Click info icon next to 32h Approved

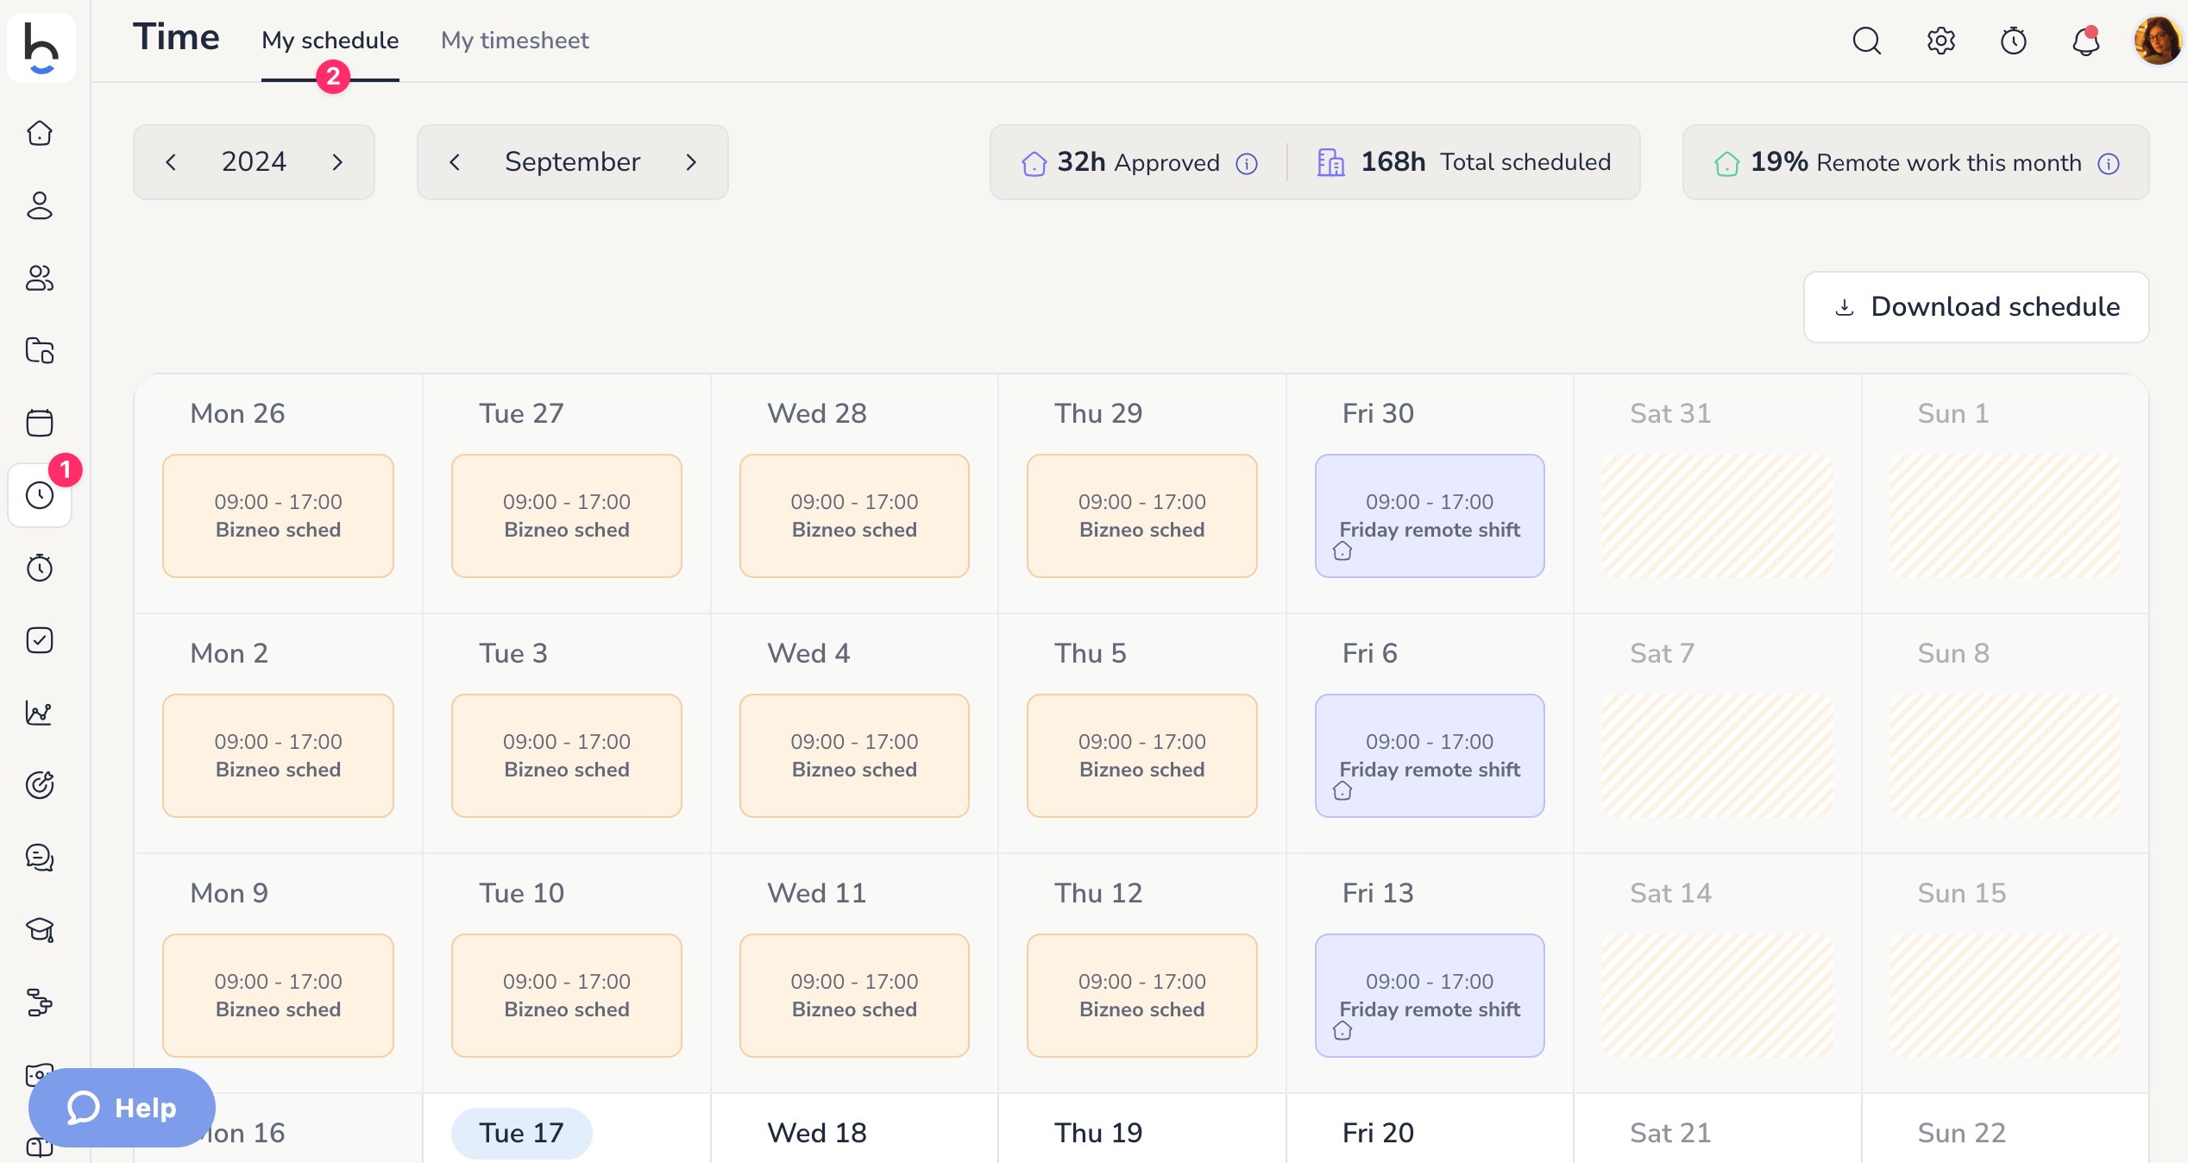coord(1247,163)
